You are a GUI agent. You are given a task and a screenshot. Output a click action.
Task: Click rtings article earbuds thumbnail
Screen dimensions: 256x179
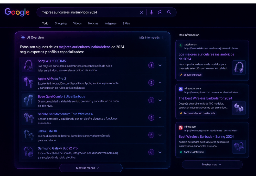[239, 147]
